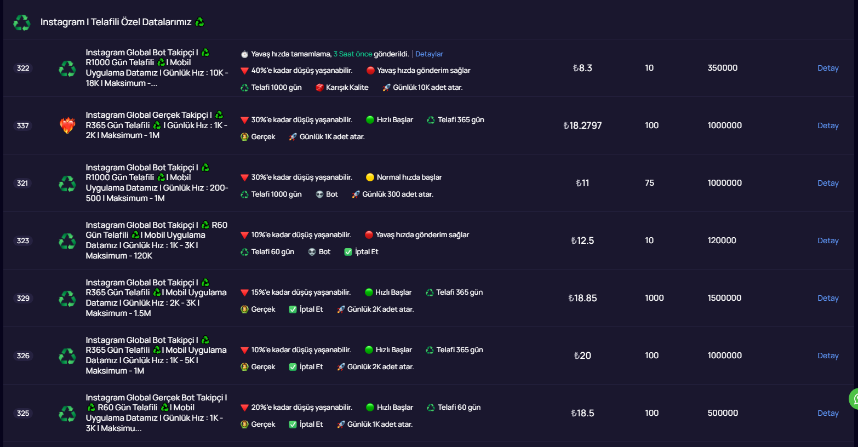858x447 pixels.
Task: Click the ID badge 326
Action: 23,356
